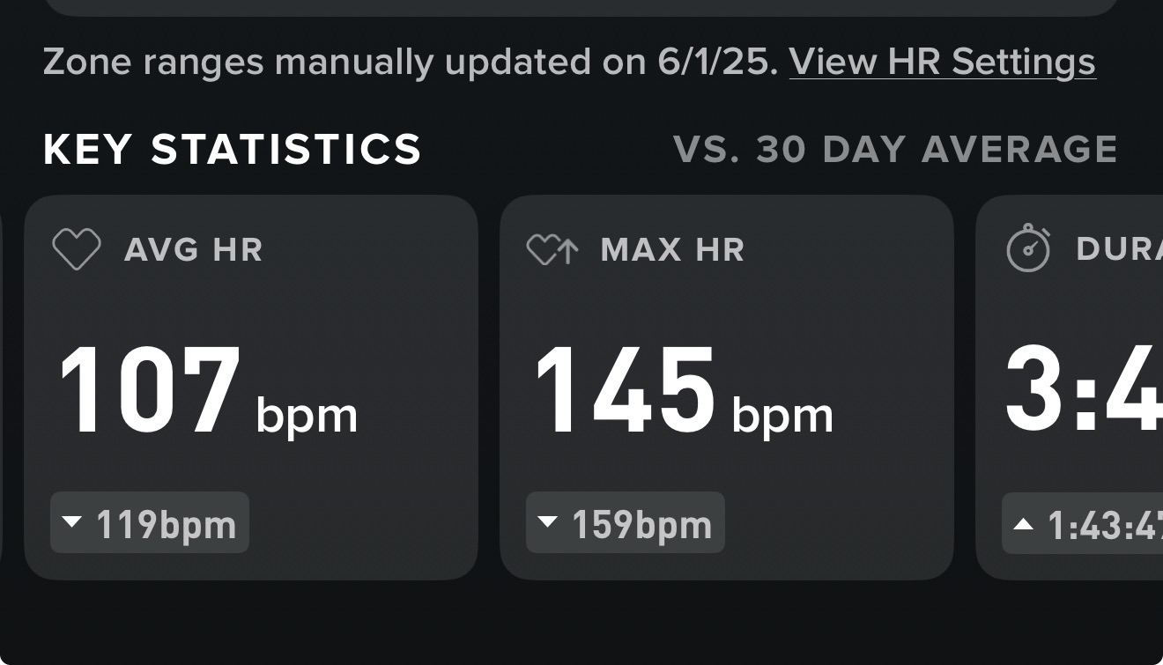Click the down triangle next to 119bpm
Image resolution: width=1163 pixels, height=665 pixels.
click(72, 522)
